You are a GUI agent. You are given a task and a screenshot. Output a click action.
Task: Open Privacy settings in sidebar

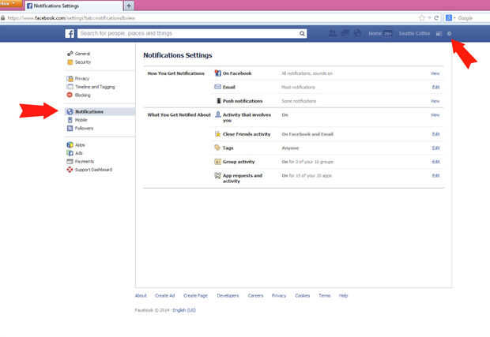pyautogui.click(x=82, y=78)
